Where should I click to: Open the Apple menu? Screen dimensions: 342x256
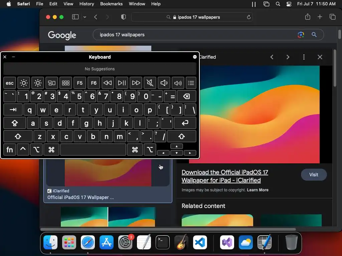9,4
